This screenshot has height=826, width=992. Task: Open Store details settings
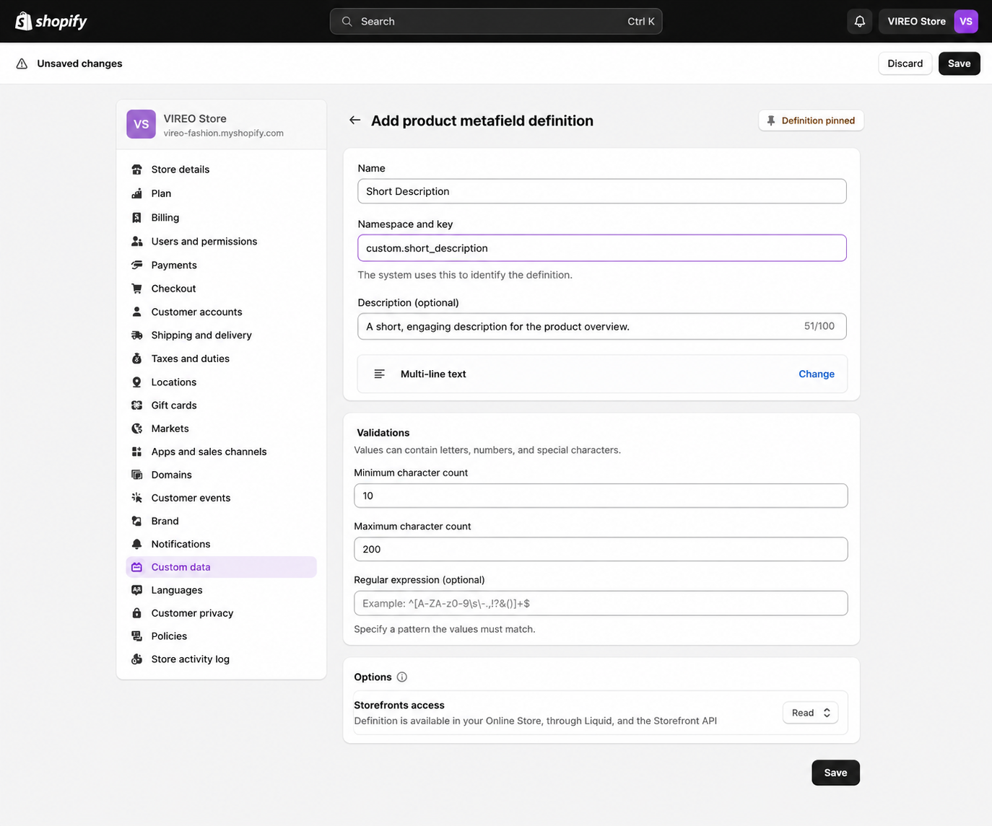[221, 170]
